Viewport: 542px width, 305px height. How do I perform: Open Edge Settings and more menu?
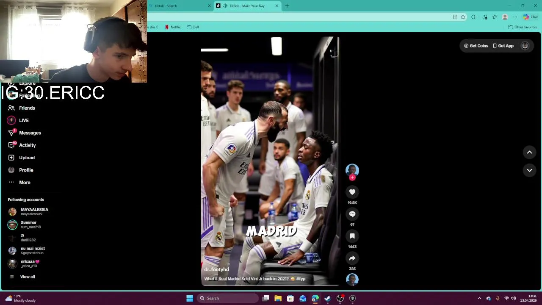[x=515, y=17]
